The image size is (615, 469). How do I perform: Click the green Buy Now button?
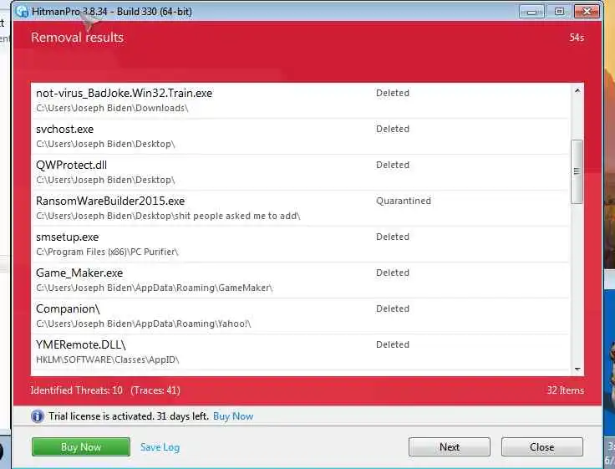[81, 446]
